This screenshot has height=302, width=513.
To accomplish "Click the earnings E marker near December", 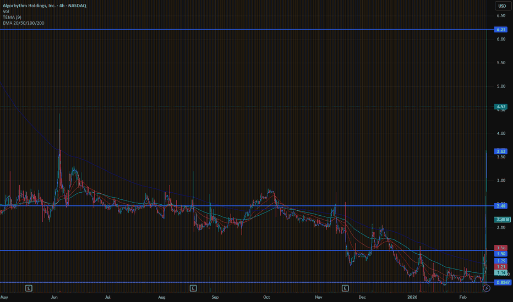I will pyautogui.click(x=345, y=288).
